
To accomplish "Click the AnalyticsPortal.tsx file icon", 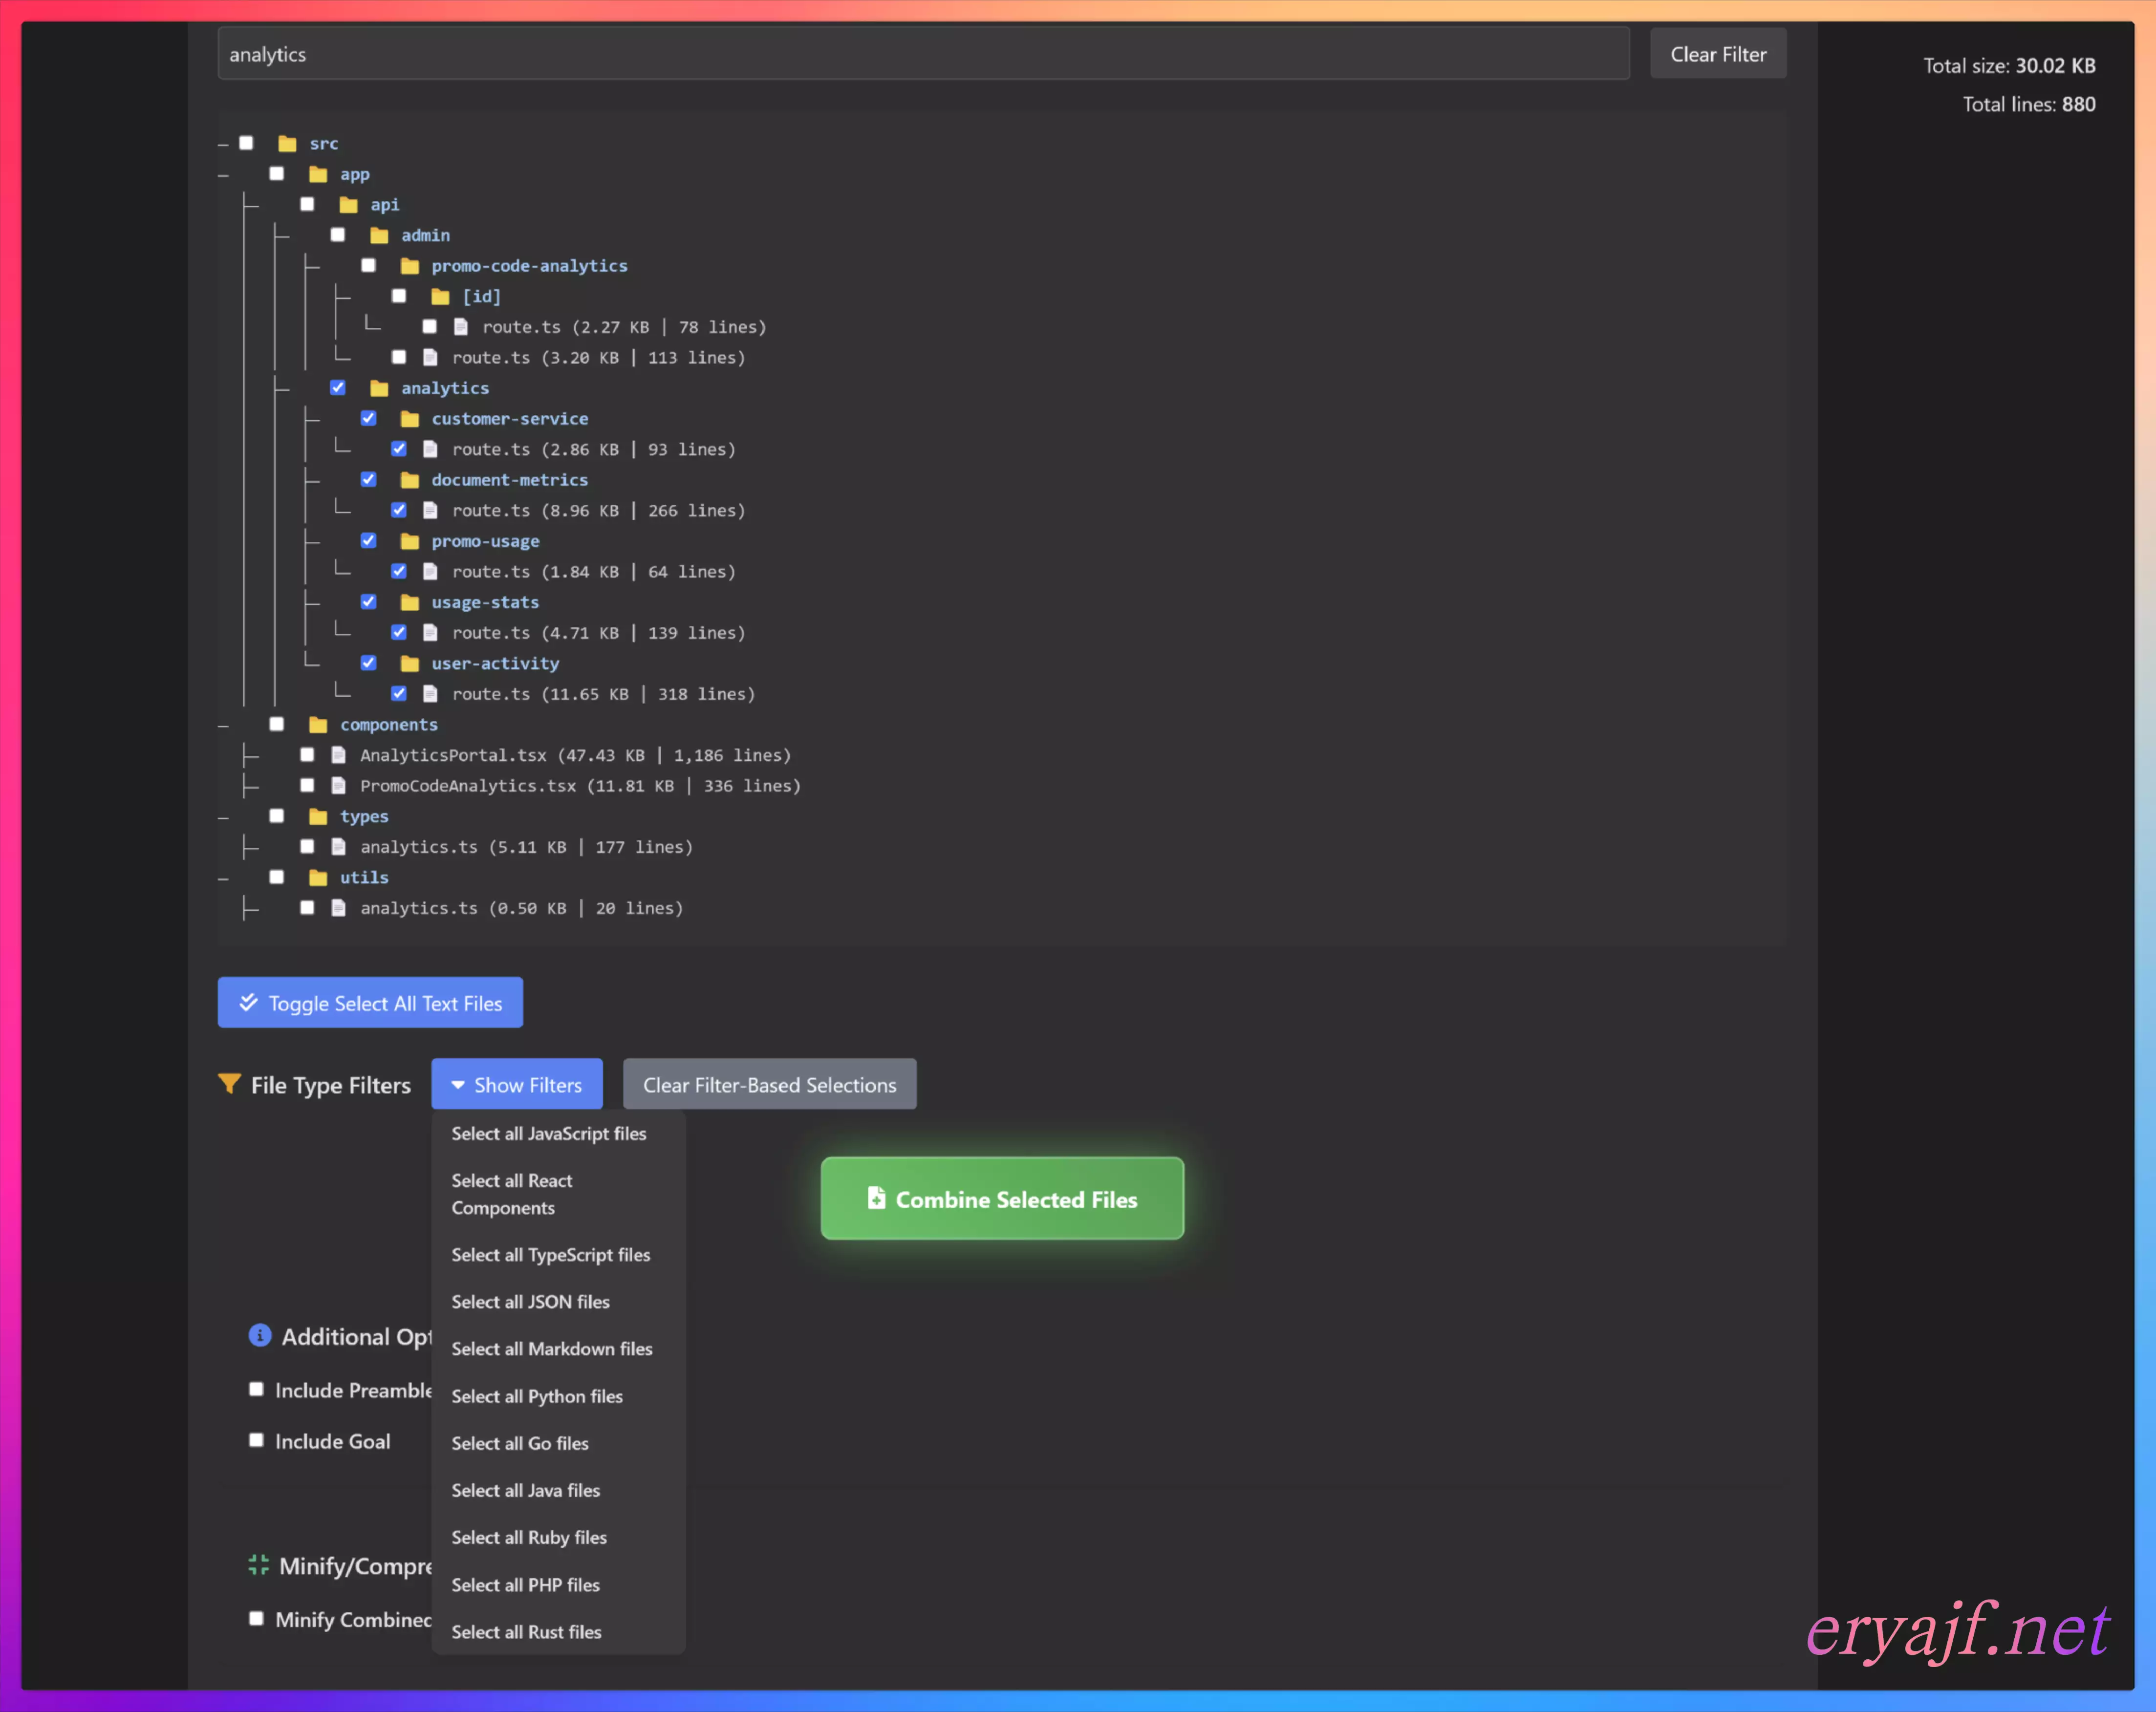I will coord(339,755).
